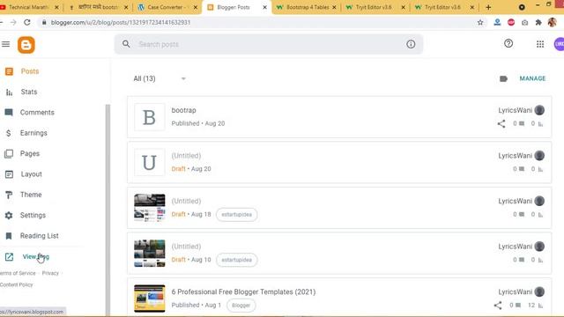Click the orange Blogger logo
The width and height of the screenshot is (564, 317).
pos(26,45)
